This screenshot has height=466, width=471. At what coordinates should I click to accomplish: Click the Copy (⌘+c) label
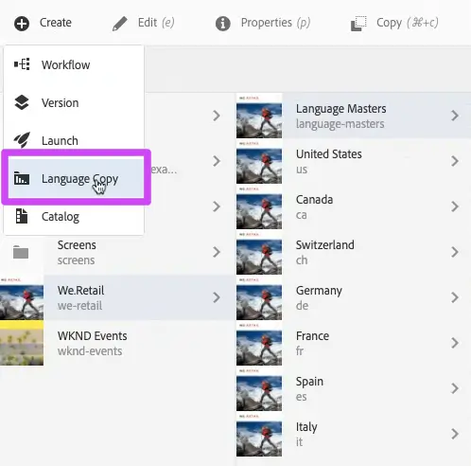coord(408,23)
